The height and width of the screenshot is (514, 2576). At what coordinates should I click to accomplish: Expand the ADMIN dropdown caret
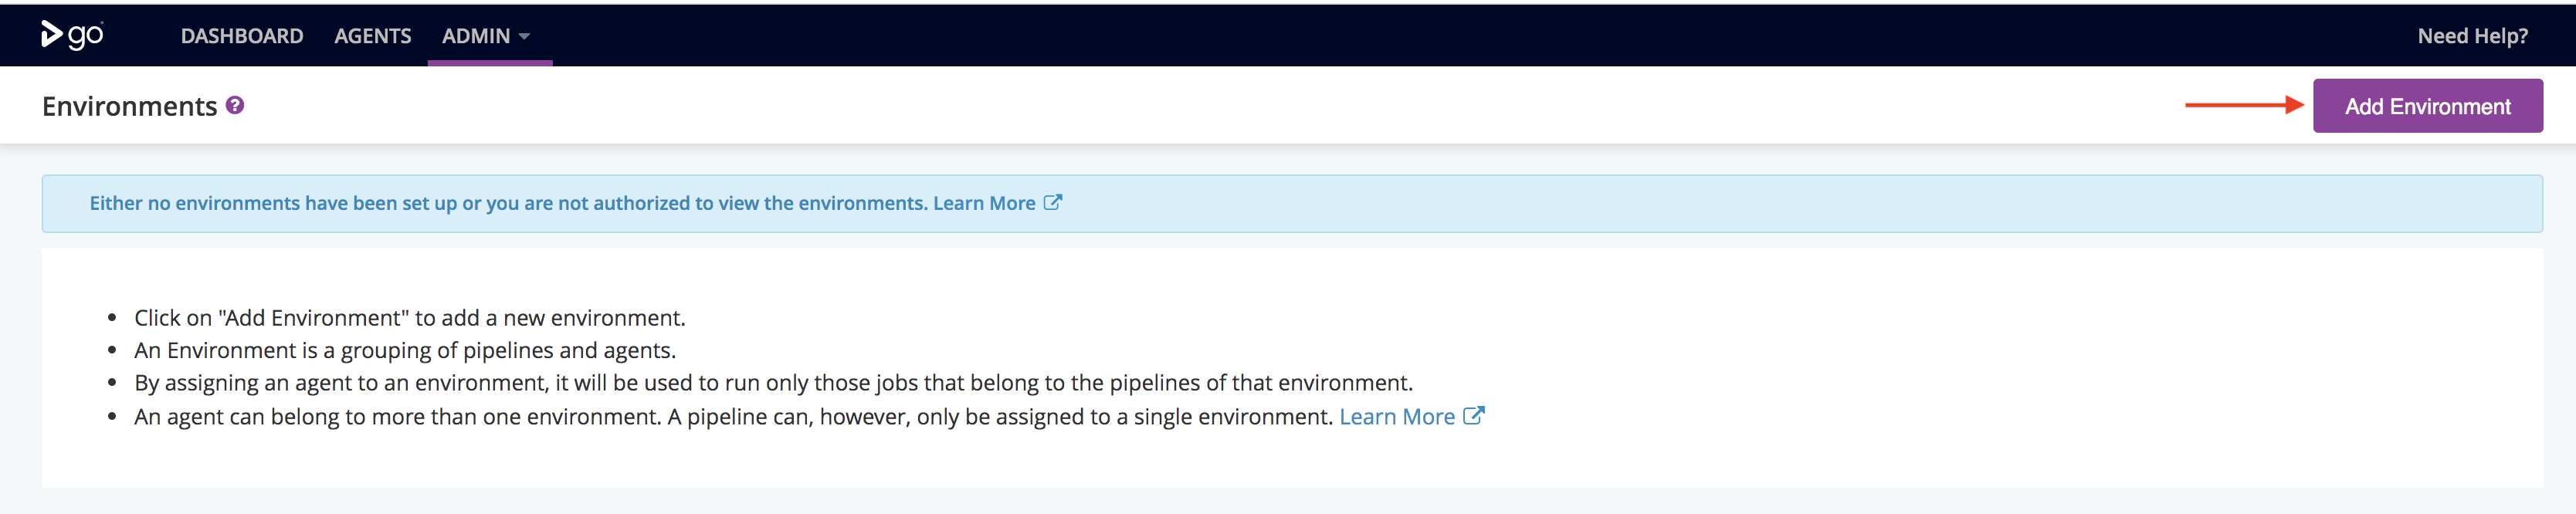pyautogui.click(x=524, y=37)
